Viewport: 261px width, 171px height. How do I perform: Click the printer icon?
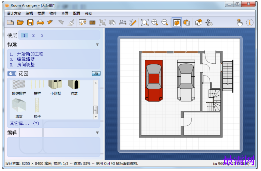[40, 22]
